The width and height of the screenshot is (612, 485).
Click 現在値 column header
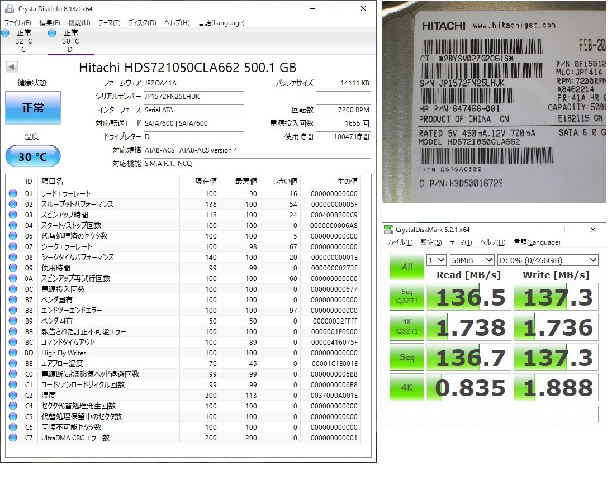coord(200,181)
